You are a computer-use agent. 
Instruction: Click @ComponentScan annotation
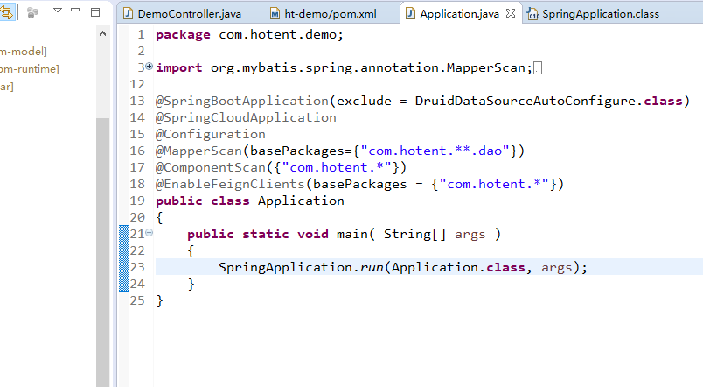(211, 167)
